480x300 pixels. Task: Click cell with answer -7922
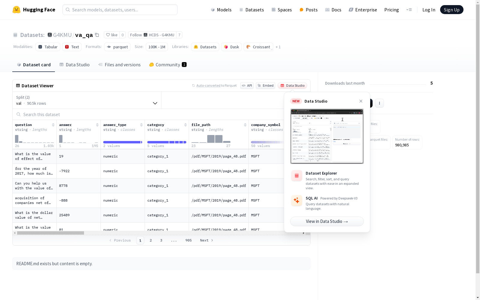[79, 171]
